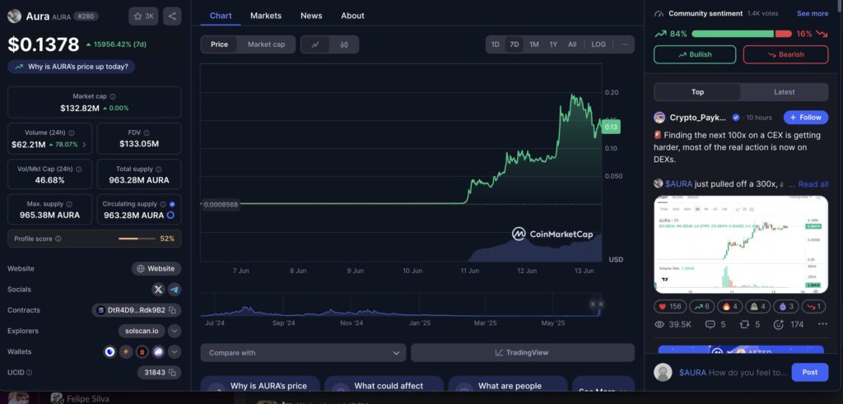Follow Crypto_Payk account

click(805, 118)
